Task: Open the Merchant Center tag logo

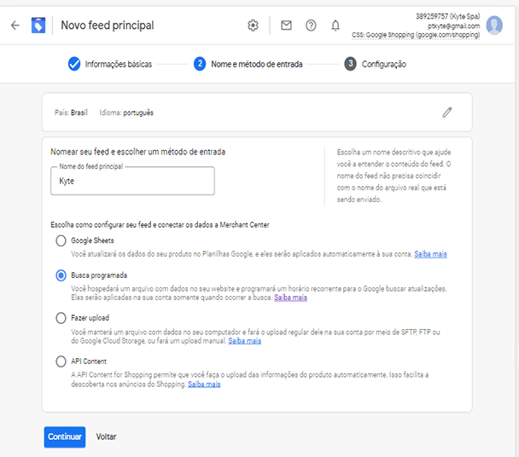Action: coord(38,26)
